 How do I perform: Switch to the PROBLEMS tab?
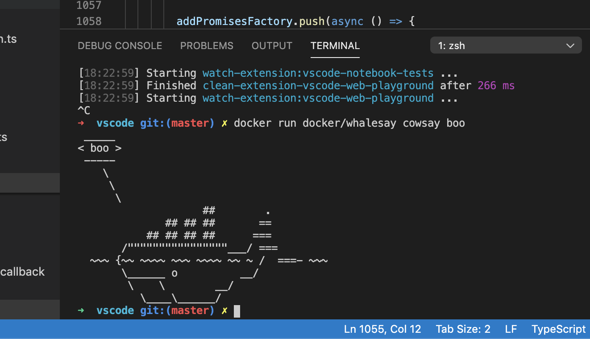pos(207,45)
